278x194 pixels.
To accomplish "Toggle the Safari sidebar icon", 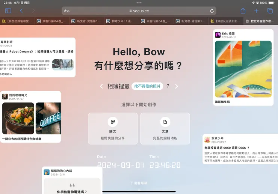I will tap(8, 11).
